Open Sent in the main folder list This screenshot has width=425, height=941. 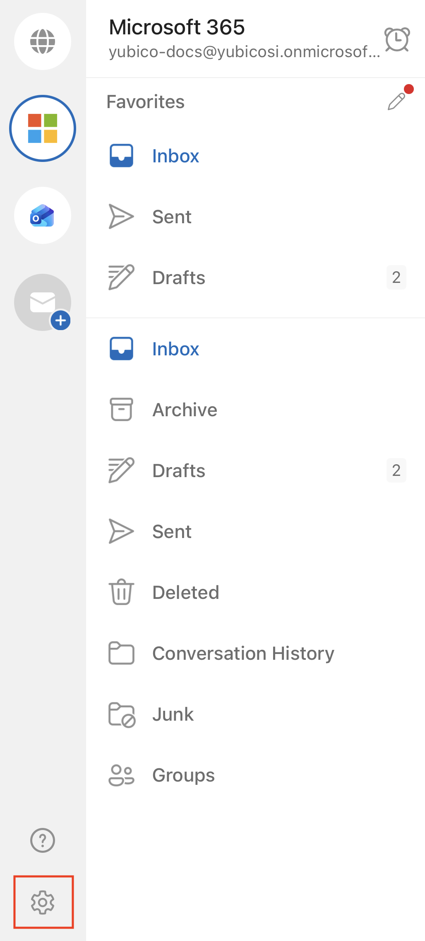[172, 532]
